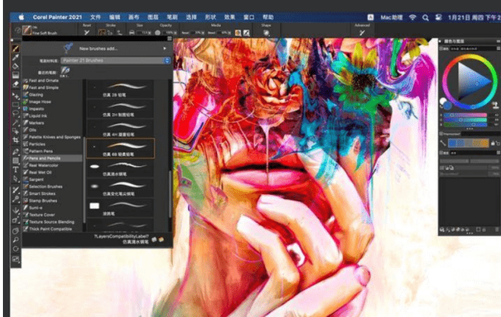Select the Palette Knives and Sponges category
The image size is (501, 317).
click(55, 137)
